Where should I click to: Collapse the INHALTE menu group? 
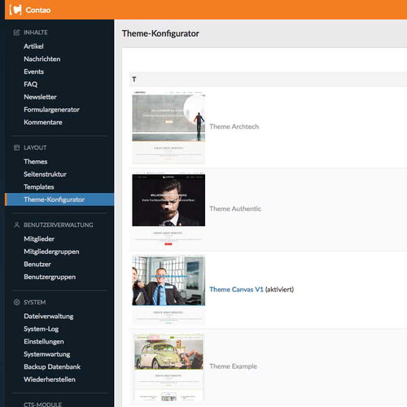pyautogui.click(x=36, y=33)
